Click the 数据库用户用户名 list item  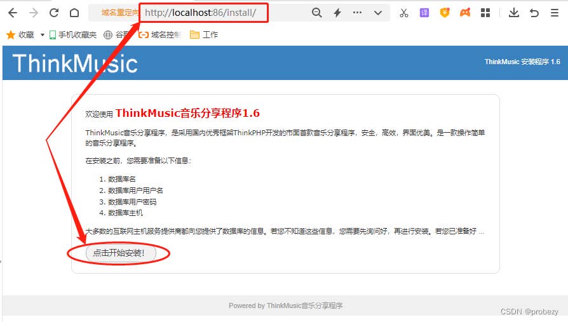pyautogui.click(x=135, y=191)
